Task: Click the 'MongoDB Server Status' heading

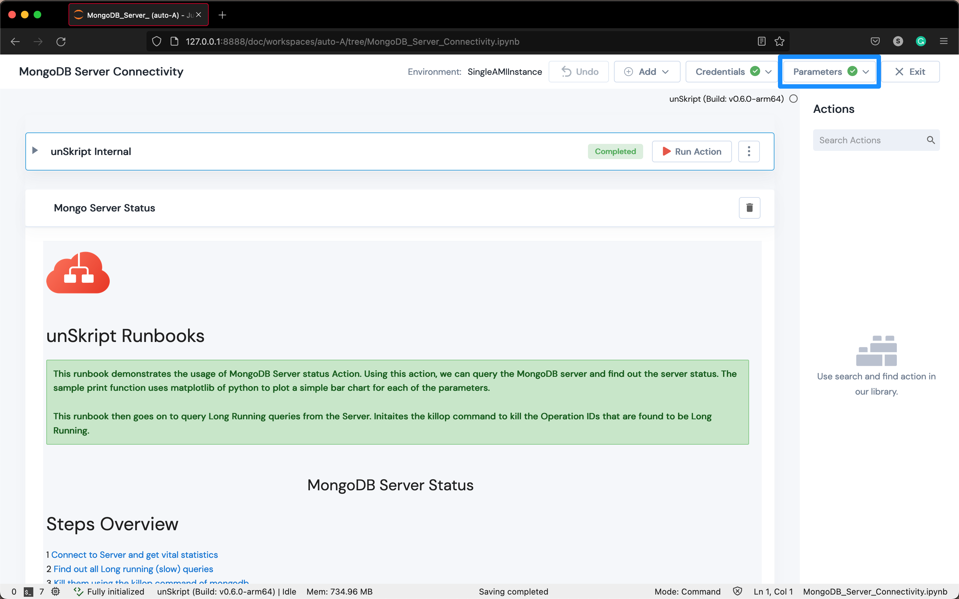Action: click(x=390, y=485)
